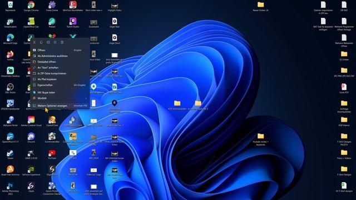Select the Fotos + Videos folder
Viewport: 356px width, 200px height.
click(344, 154)
